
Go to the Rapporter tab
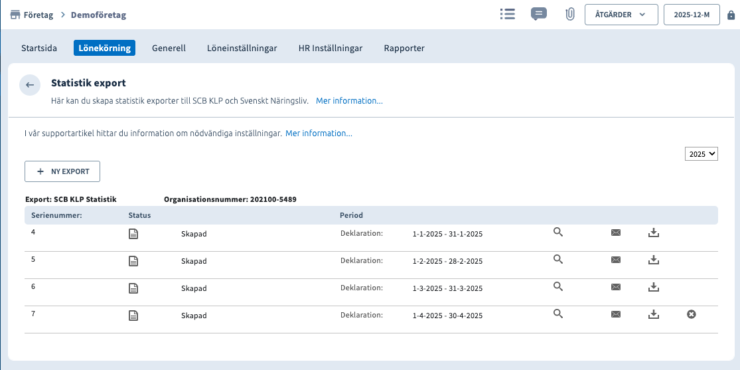tap(404, 48)
